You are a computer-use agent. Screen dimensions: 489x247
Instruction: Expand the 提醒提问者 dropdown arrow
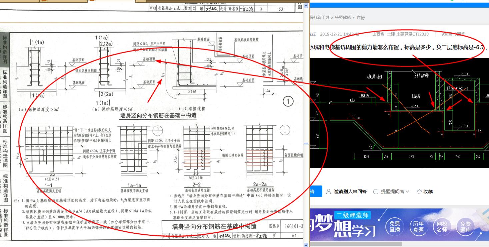click(407, 191)
